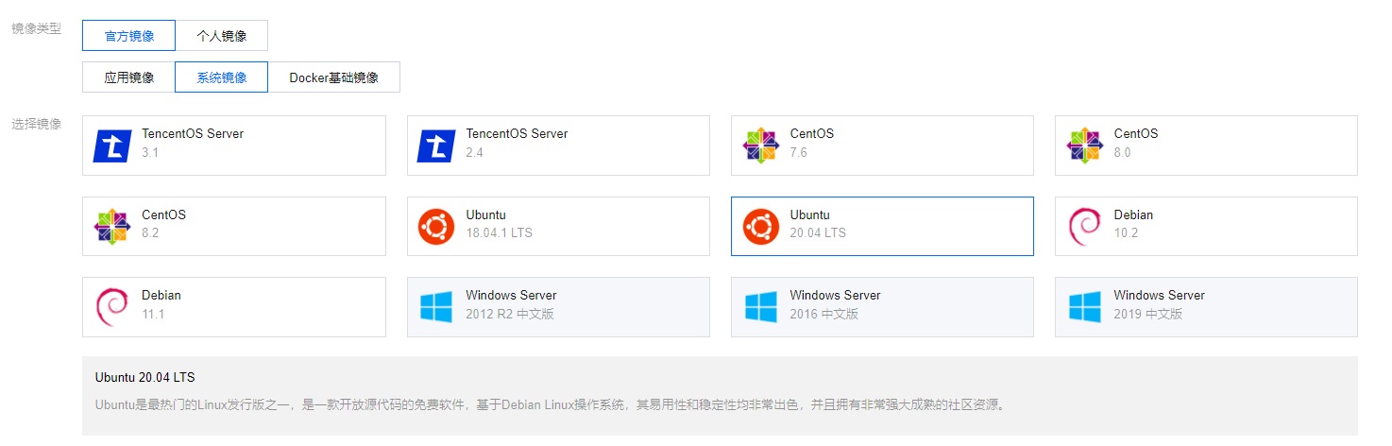Click the Windows Server 2016 logo
Image resolution: width=1392 pixels, height=446 pixels.
click(760, 307)
